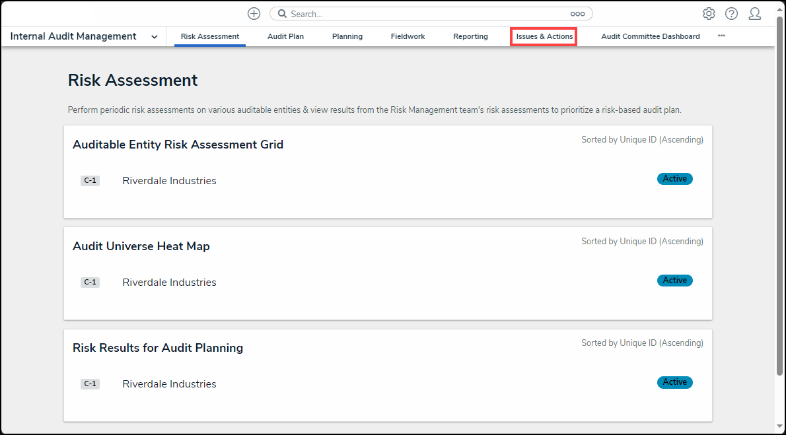Open the Reporting tab
This screenshot has width=786, height=435.
470,36
